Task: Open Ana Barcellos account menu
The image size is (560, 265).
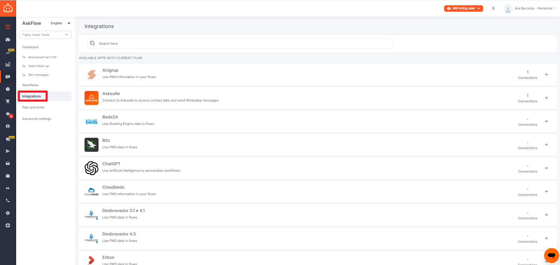Action: point(535,8)
